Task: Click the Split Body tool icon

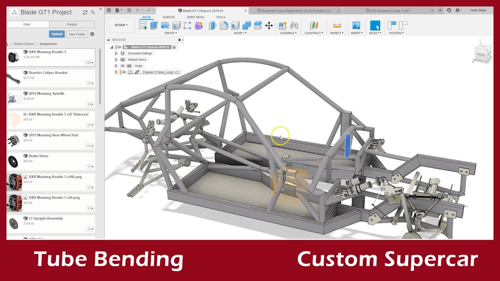Action: click(257, 26)
